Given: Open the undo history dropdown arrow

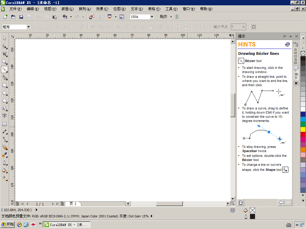Looking at the screenshot, I should click(71, 17).
